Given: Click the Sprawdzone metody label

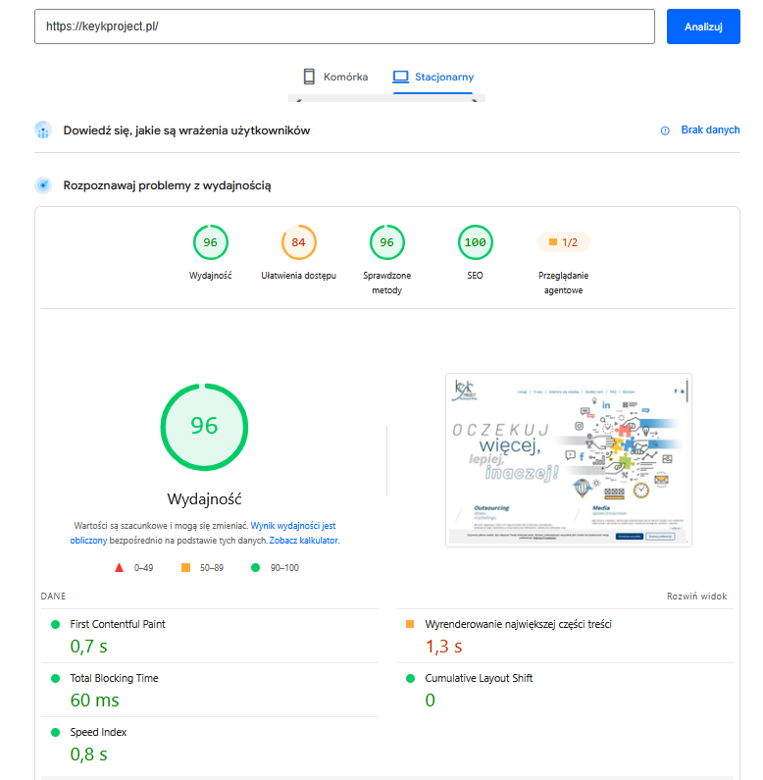Looking at the screenshot, I should [387, 283].
